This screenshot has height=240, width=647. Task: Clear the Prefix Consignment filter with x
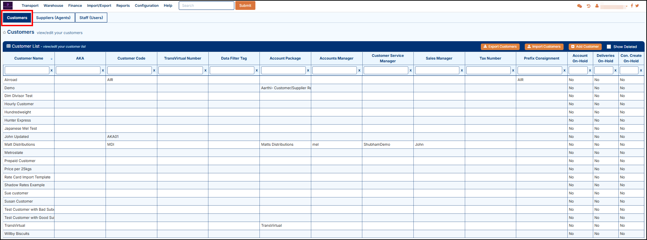(x=565, y=70)
